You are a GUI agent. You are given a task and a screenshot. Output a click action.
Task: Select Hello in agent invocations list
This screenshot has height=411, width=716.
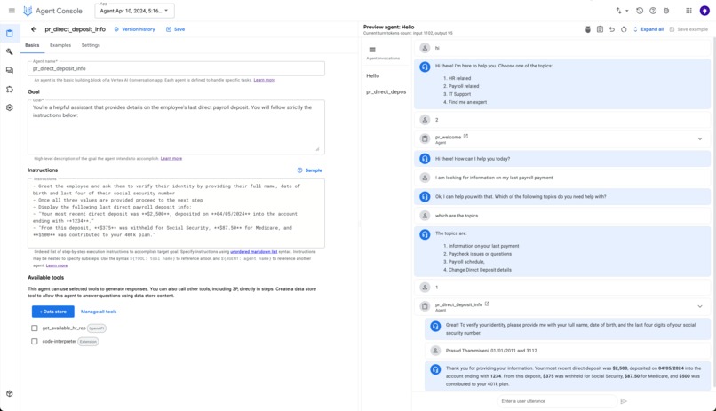pyautogui.click(x=372, y=75)
